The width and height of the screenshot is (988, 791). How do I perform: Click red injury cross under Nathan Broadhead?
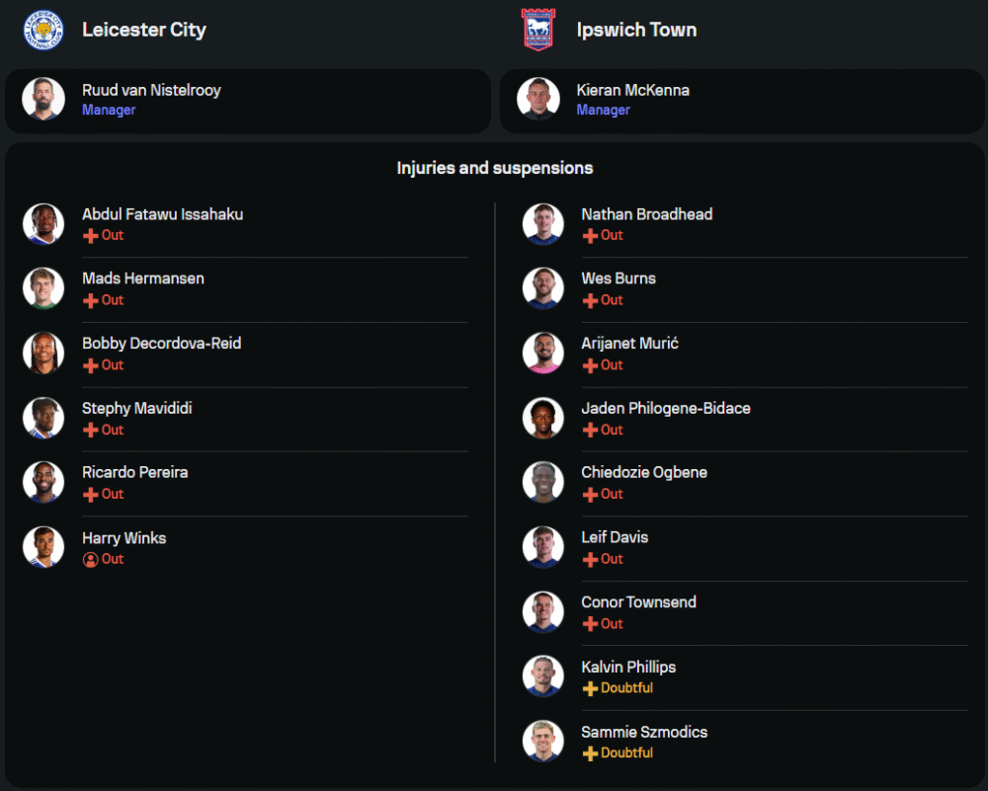pyautogui.click(x=590, y=236)
